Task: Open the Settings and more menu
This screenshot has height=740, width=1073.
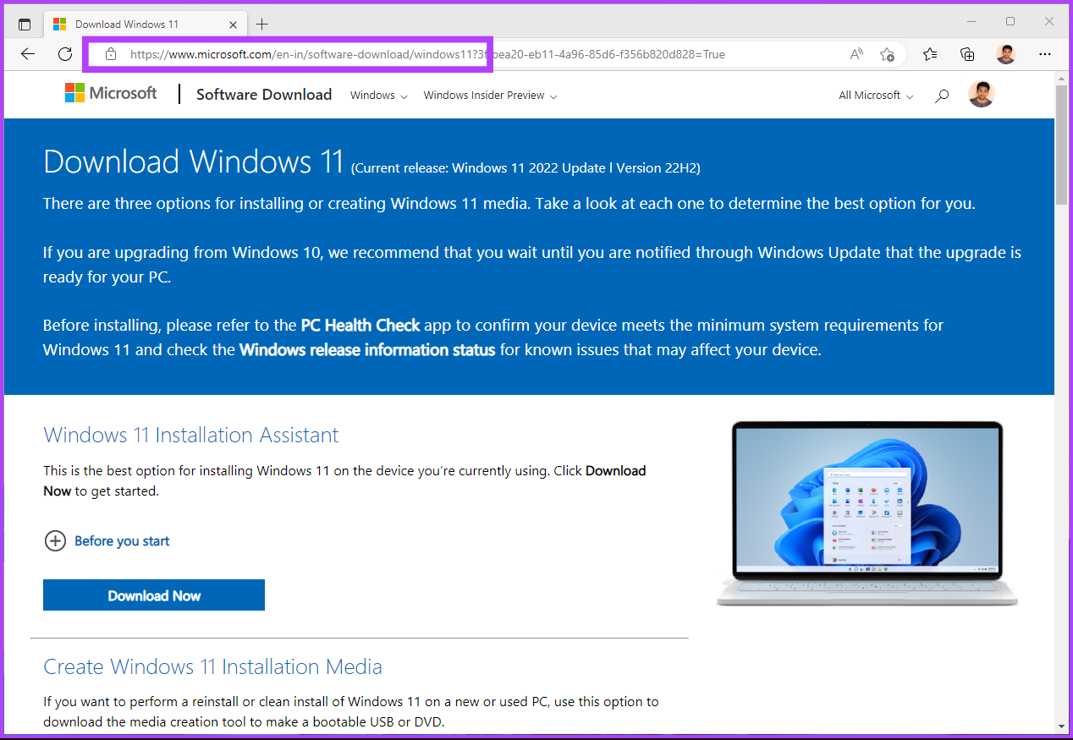Action: (x=1045, y=53)
